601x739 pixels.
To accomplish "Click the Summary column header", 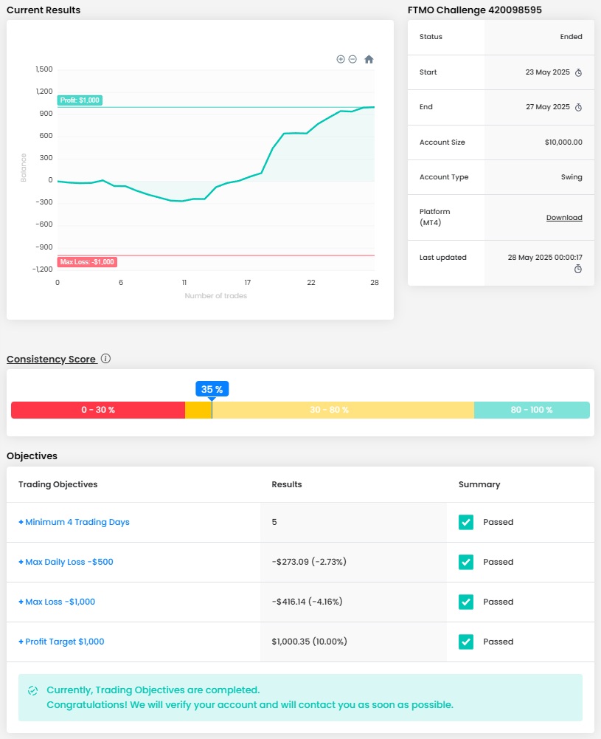I will pos(479,484).
